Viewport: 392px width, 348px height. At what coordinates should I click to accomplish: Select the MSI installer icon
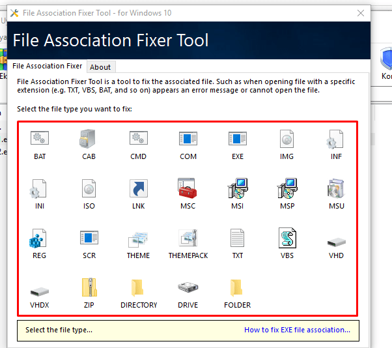(238, 188)
